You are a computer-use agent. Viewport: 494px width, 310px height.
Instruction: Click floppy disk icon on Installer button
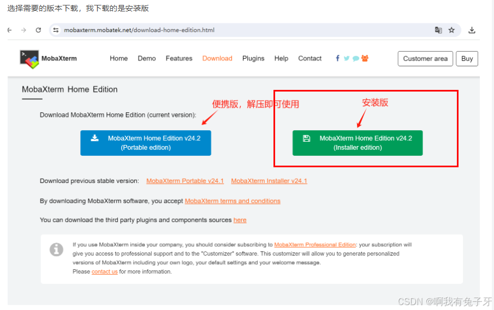pos(307,138)
